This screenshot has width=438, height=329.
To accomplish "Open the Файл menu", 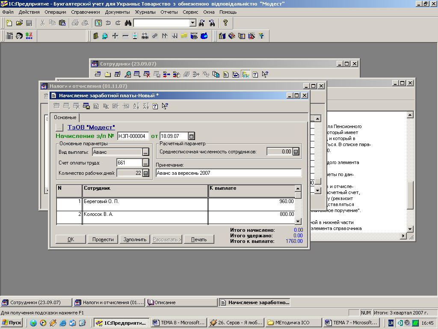I will pos(8,12).
